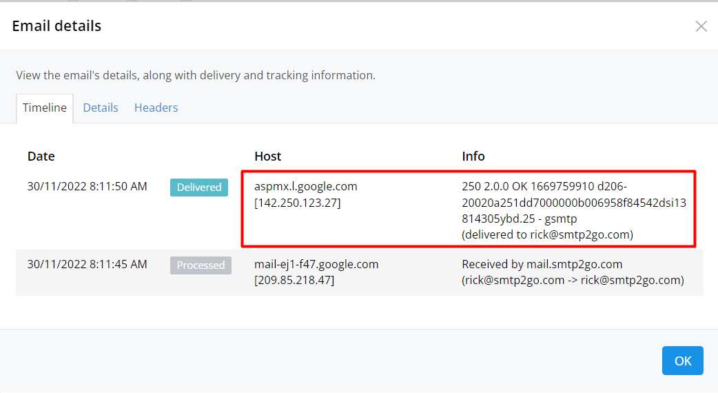Click the IP address 209.85.218.47
Screen dimensions: 718x393
click(x=294, y=281)
